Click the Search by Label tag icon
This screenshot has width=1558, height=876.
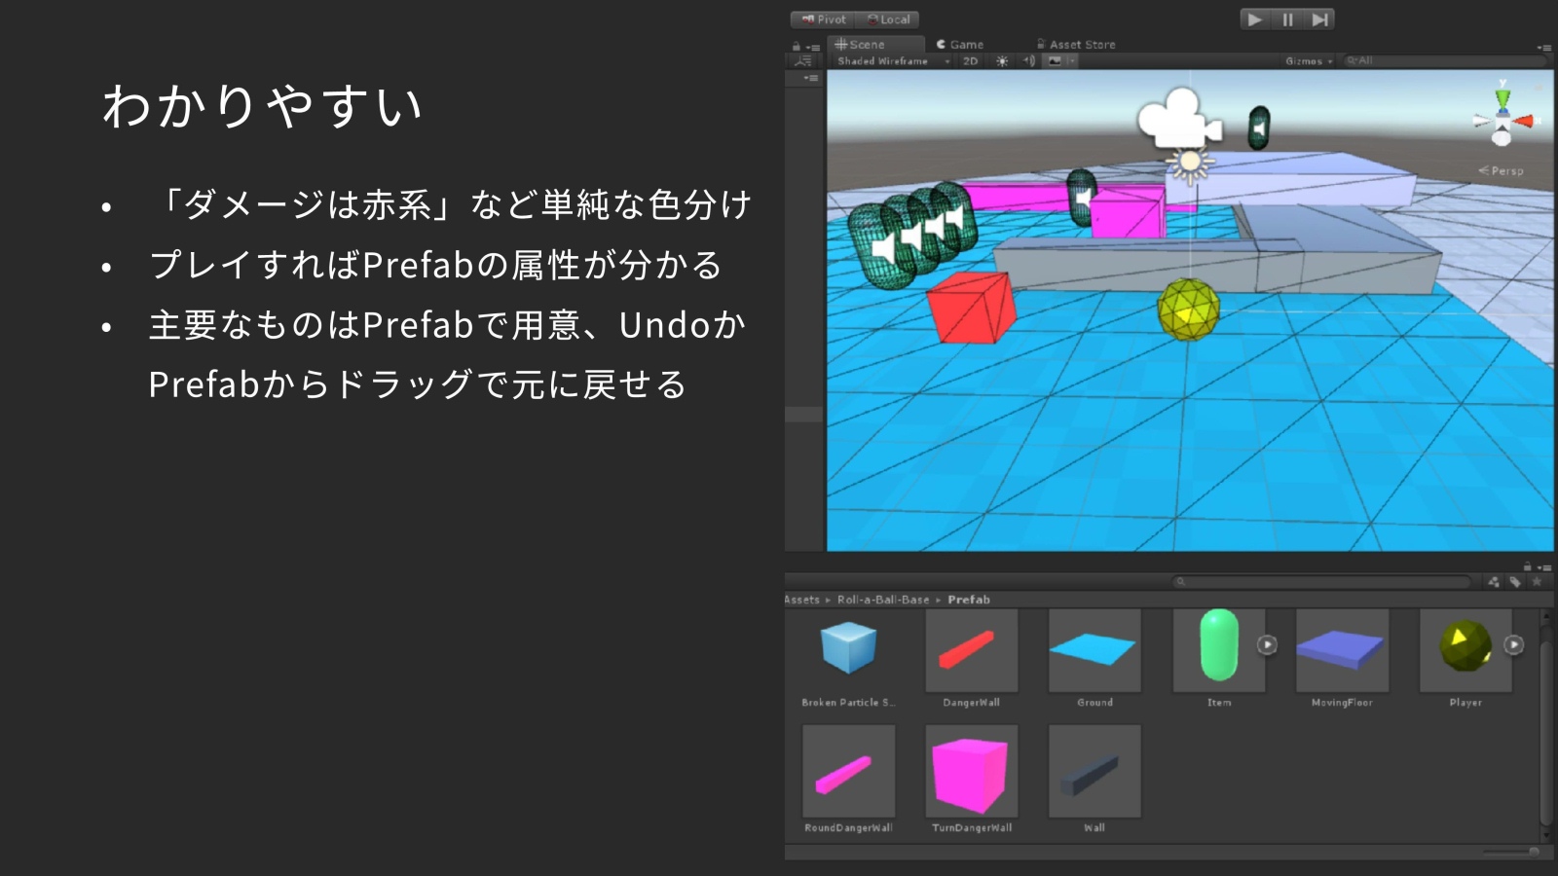1515,582
